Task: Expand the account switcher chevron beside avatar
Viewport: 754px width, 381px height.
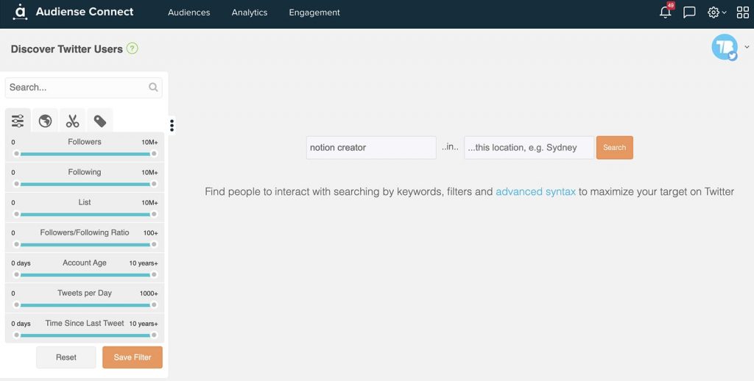Action: (747, 47)
